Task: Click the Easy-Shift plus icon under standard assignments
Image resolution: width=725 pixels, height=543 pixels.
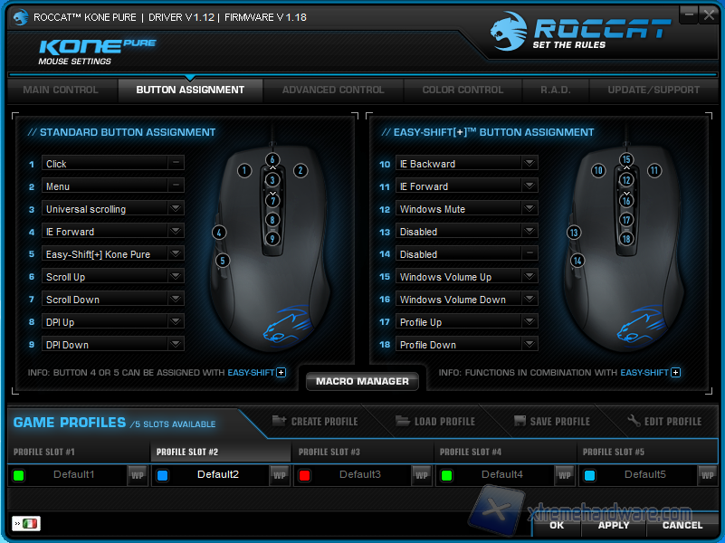Action: pos(281,372)
